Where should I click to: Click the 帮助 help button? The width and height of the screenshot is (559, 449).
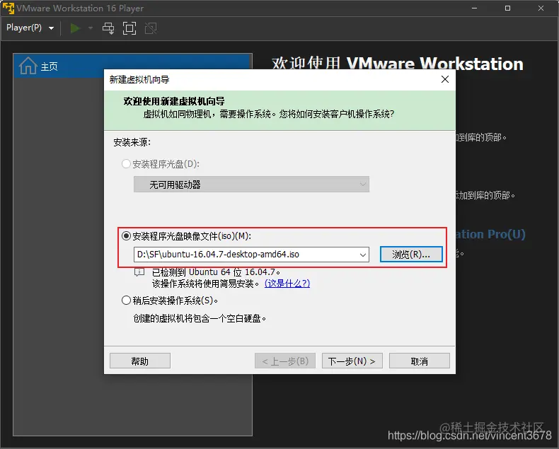[x=140, y=361]
